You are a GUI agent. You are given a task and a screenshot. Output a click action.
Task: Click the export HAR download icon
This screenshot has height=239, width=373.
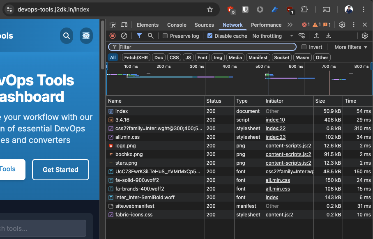[x=328, y=36]
